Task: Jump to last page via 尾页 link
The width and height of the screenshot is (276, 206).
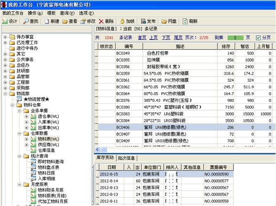Action: tap(178, 37)
